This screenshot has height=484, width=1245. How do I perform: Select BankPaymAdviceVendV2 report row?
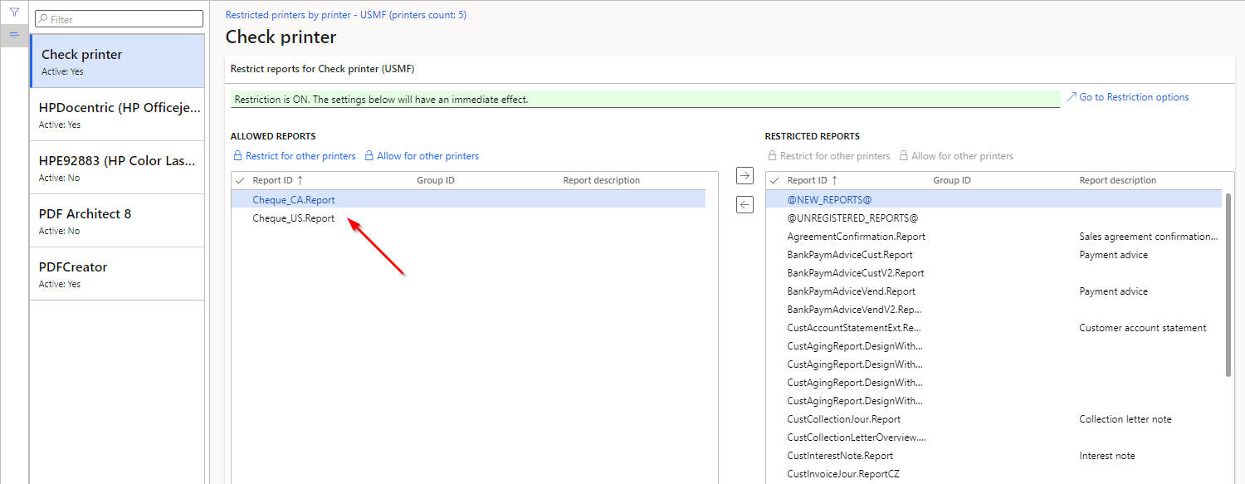click(x=994, y=310)
